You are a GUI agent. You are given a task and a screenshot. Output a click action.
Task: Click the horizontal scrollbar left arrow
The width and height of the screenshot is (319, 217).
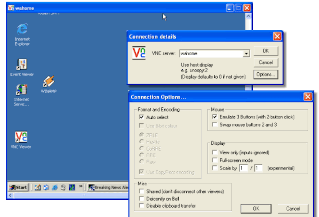point(10,196)
